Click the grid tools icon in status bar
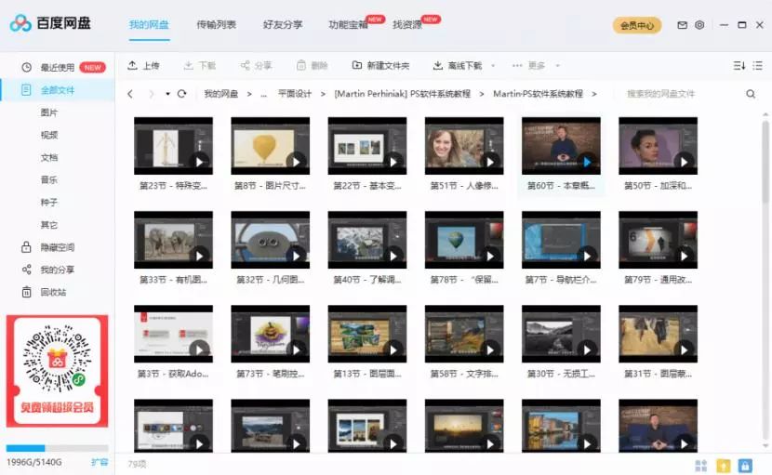Image resolution: width=772 pixels, height=475 pixels. point(700,465)
